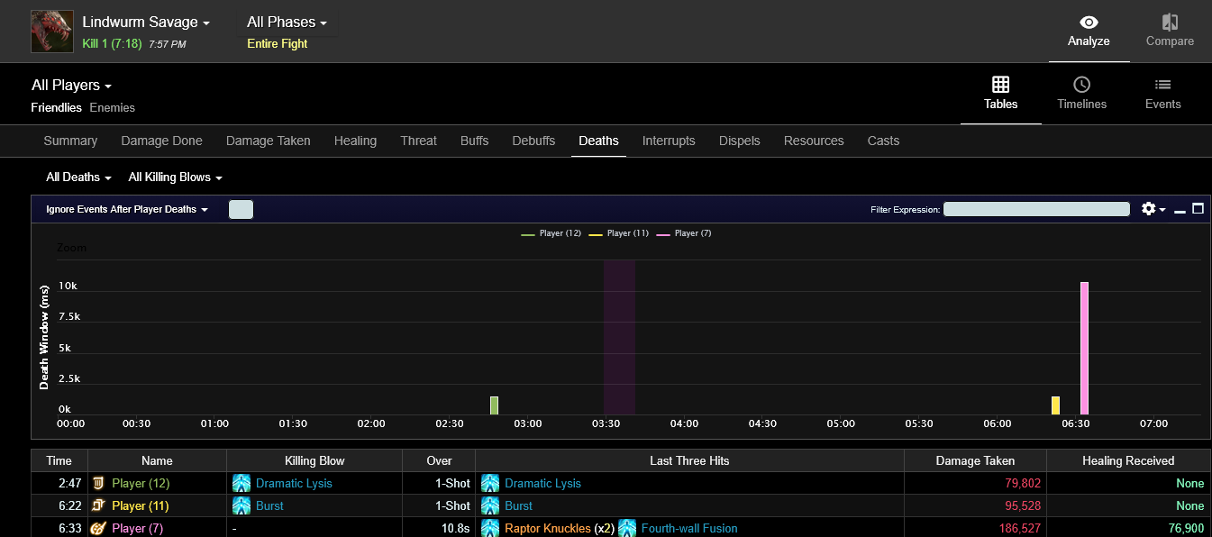Click the Lindwurm boss portrait thumbnail
The height and width of the screenshot is (537, 1212).
point(52,32)
